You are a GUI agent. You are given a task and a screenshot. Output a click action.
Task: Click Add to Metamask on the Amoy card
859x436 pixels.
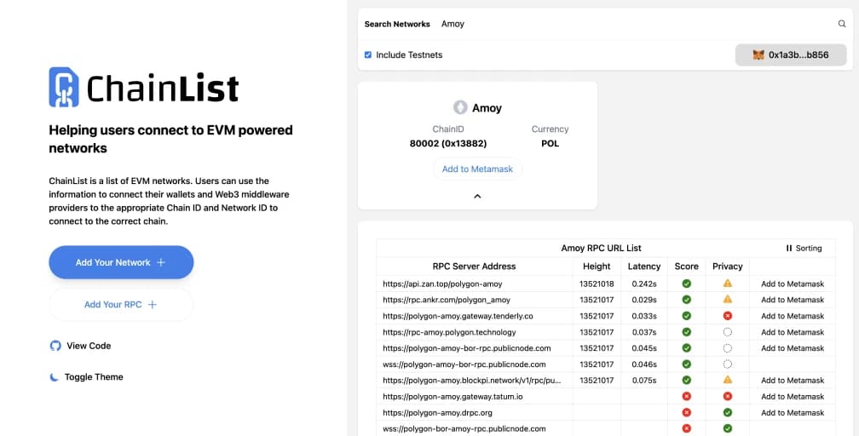pyautogui.click(x=478, y=169)
